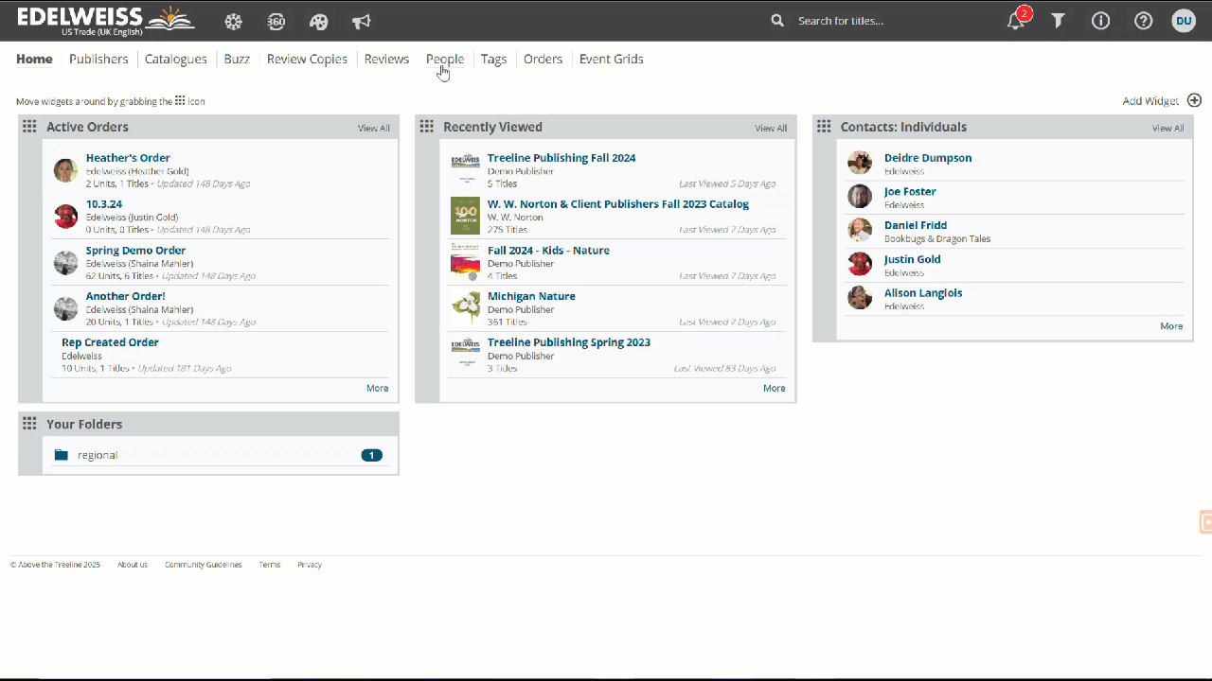Click the regional folder count badge
1212x681 pixels.
[372, 455]
